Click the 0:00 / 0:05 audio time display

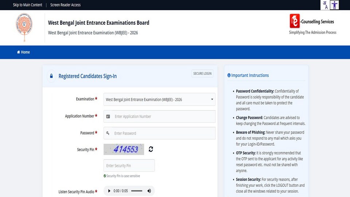[x=121, y=191]
